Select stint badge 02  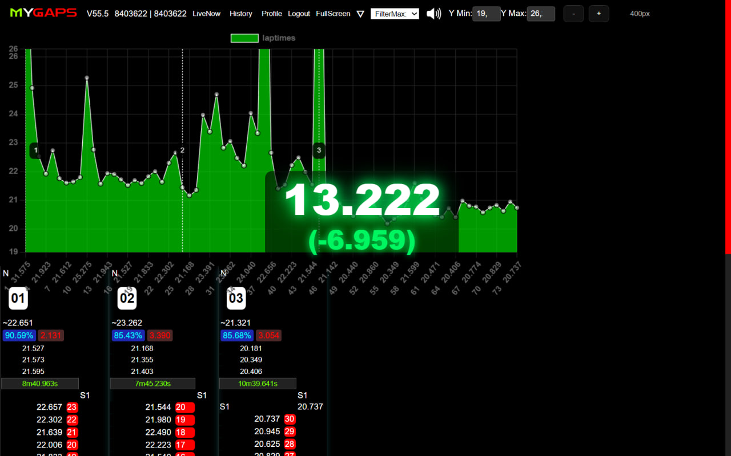[x=127, y=298]
